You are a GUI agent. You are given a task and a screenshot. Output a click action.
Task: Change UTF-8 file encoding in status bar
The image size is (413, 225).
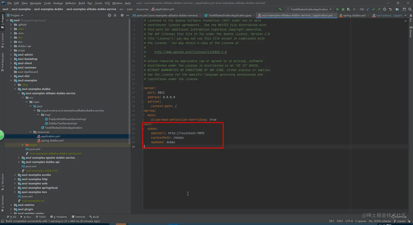click(349, 221)
